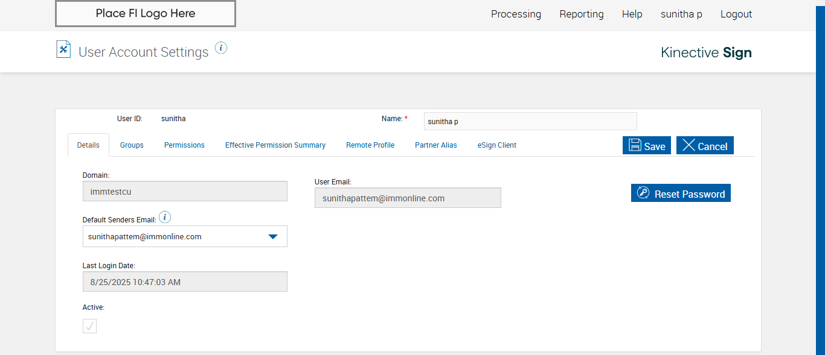Screen dimensions: 825x355
Task: Click the key icon on Reset Password
Action: point(643,193)
